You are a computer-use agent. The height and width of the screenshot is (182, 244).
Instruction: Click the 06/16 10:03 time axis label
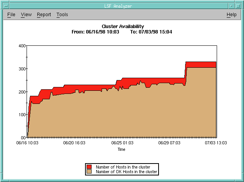click(x=27, y=143)
